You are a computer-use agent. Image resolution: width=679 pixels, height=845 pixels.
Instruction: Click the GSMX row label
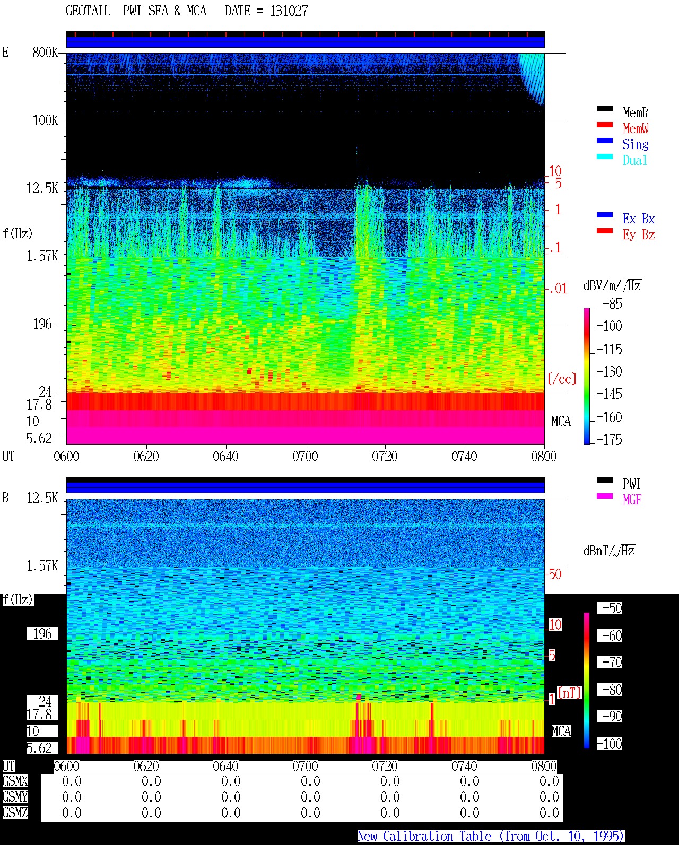(15, 781)
